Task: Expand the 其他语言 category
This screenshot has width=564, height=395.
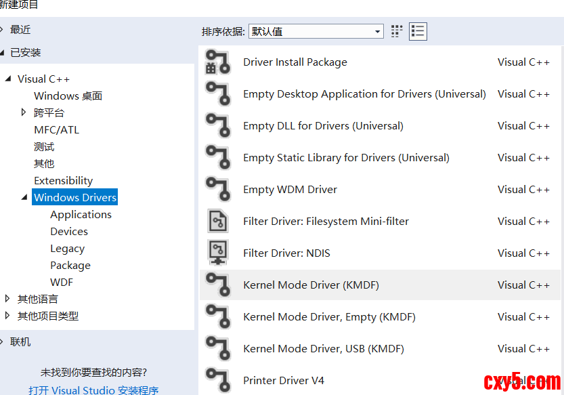Action: click(7, 299)
